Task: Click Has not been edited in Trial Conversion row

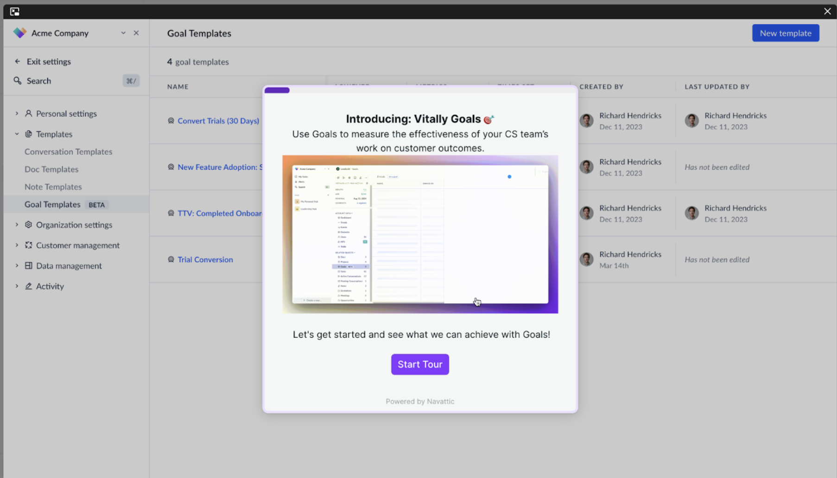Action: pos(717,259)
